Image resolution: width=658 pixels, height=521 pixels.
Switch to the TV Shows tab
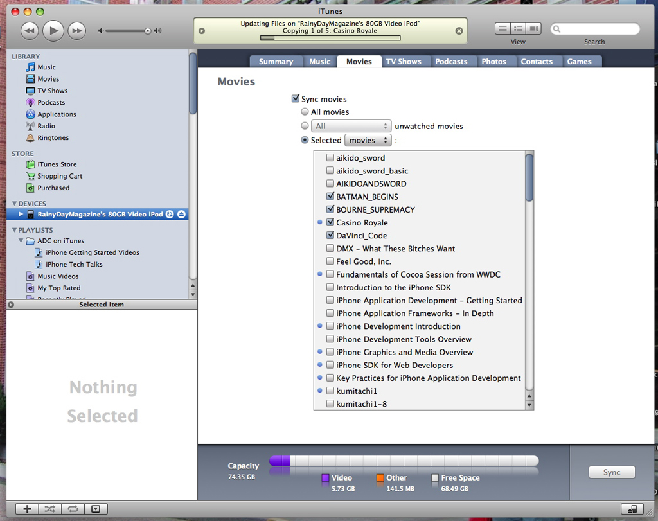coord(404,61)
